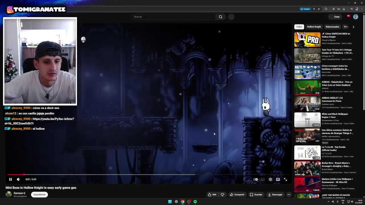Show hidden system tray icons chevron
The height and width of the screenshot is (205, 365).
(x=328, y=202)
